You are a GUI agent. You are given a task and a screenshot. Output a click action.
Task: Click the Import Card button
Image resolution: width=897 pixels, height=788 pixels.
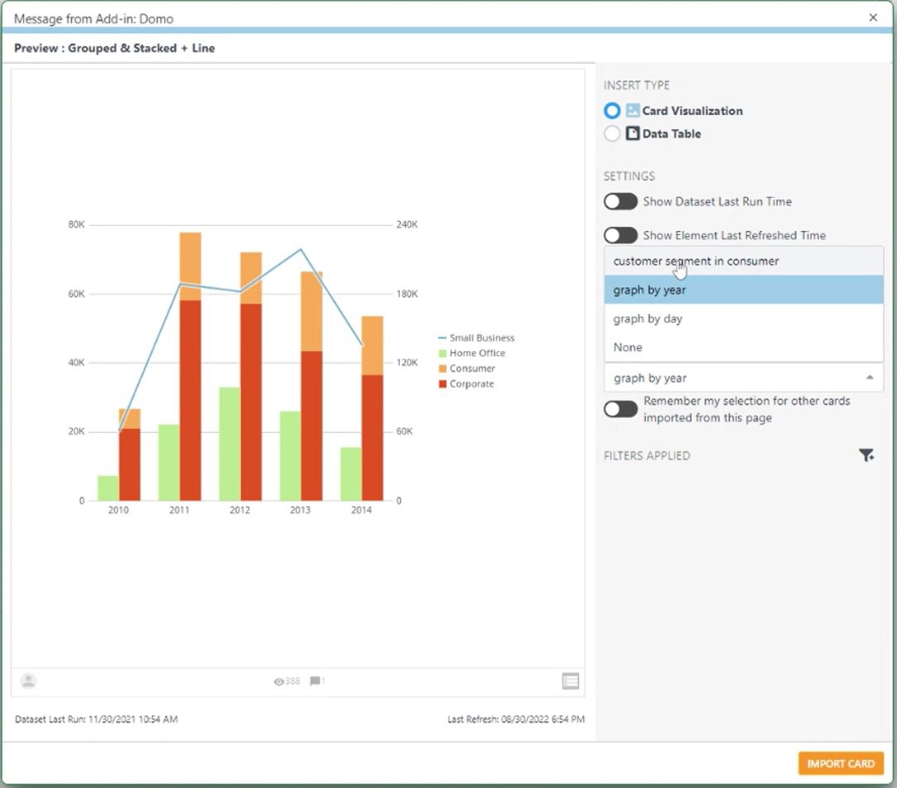point(841,763)
